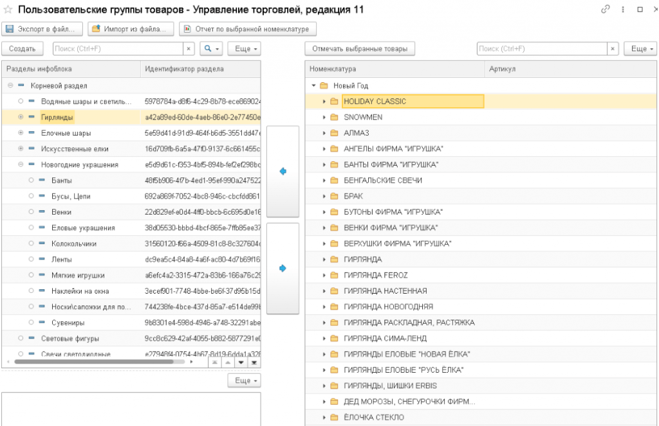Screen dimensions: 659x426
Task: Jump to list end in left table
Action: pyautogui.click(x=254, y=362)
